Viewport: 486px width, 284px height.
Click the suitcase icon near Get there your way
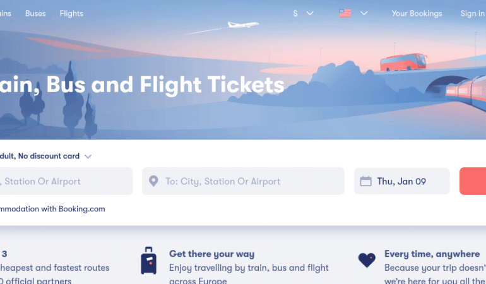(148, 261)
